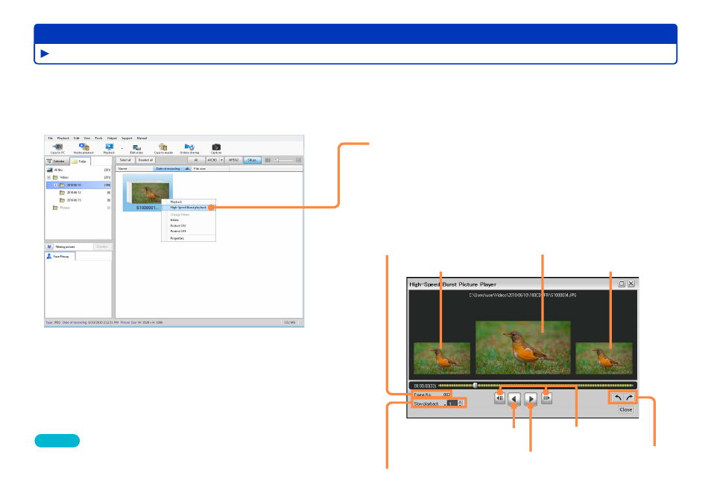Click the Copy to media disc icon

click(x=162, y=147)
